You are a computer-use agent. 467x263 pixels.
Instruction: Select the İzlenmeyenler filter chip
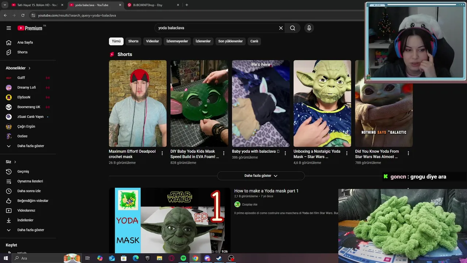pos(177,41)
